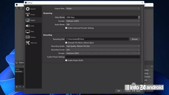Check Generate File Name without Space

tap(66, 43)
